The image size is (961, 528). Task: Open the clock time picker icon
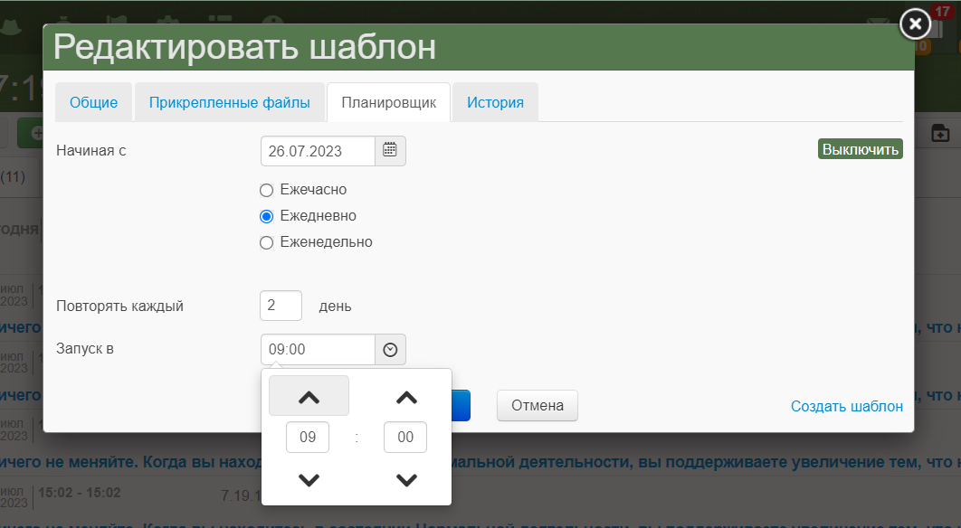pyautogui.click(x=390, y=349)
